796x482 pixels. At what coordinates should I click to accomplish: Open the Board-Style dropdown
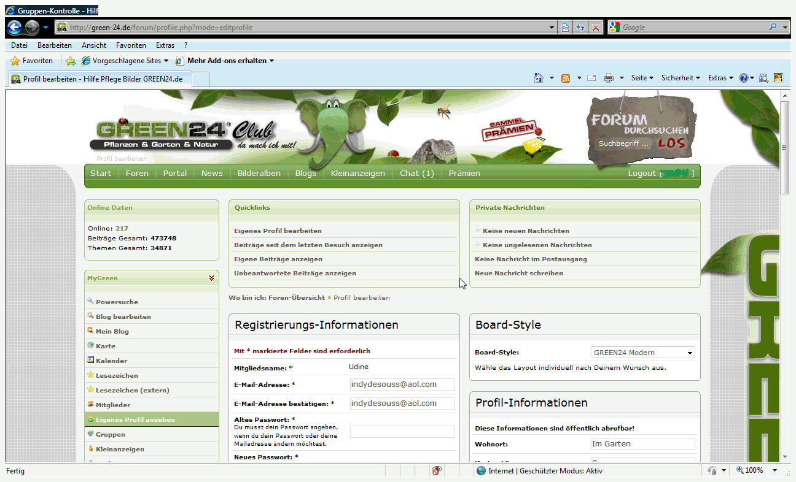(x=642, y=353)
